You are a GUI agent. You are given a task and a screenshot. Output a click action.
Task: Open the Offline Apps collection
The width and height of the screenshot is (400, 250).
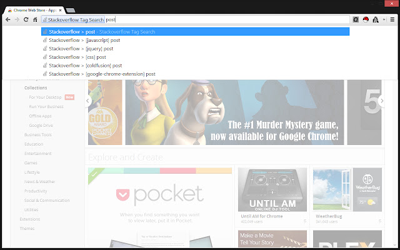coord(40,116)
